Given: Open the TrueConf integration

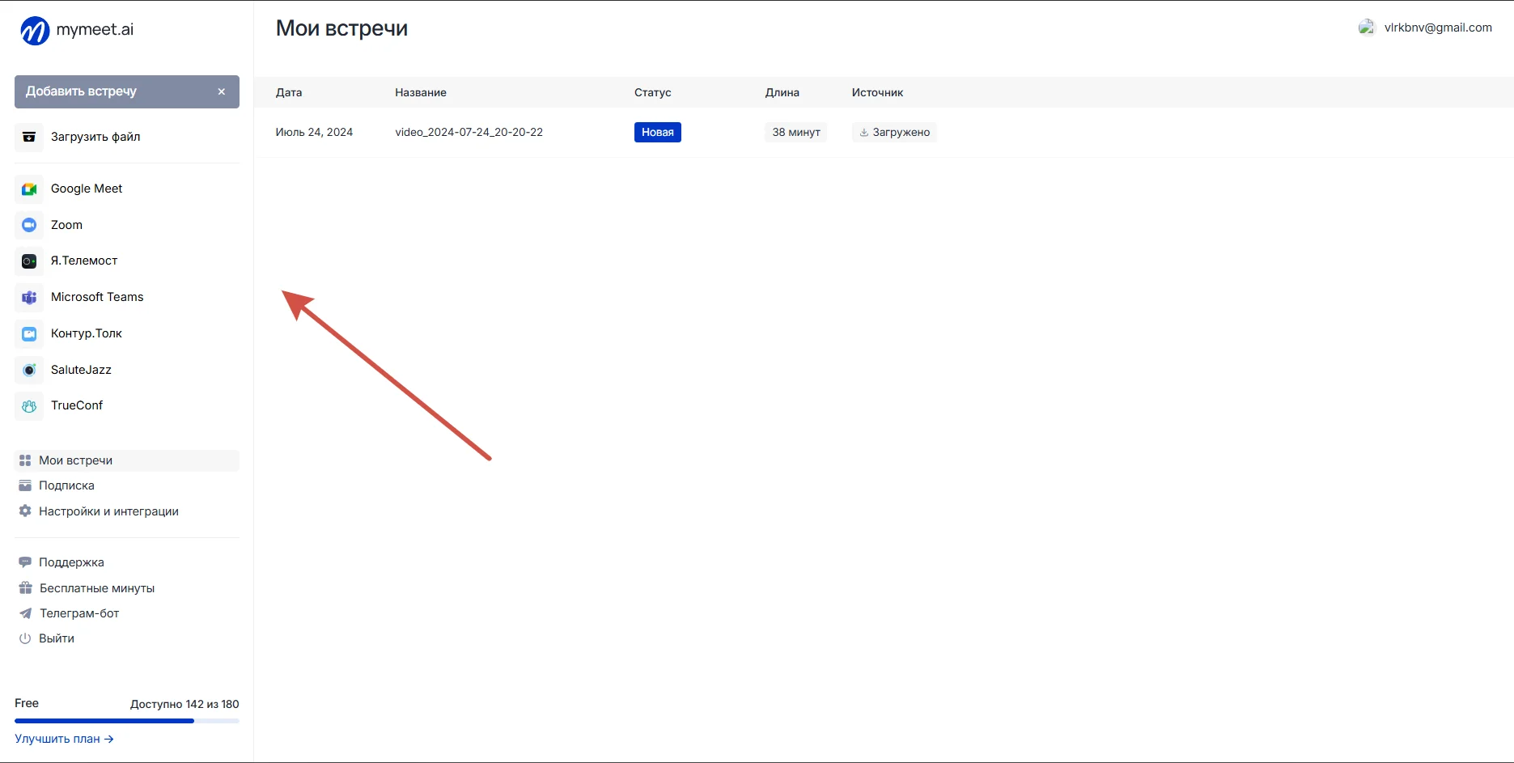Looking at the screenshot, I should click(76, 405).
